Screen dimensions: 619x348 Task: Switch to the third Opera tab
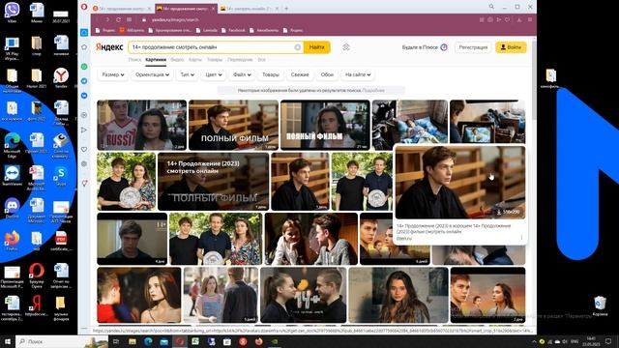249,8
